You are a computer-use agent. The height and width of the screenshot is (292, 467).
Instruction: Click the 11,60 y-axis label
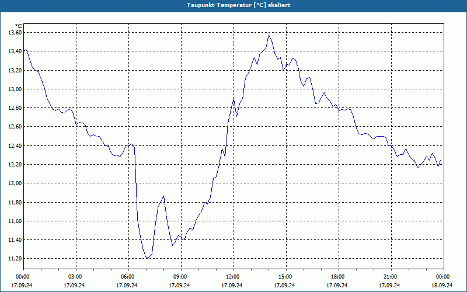15,221
